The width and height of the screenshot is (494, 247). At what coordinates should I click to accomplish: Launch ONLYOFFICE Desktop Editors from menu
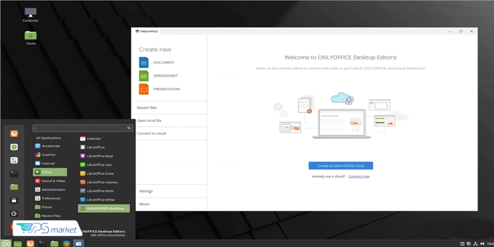[x=104, y=209]
